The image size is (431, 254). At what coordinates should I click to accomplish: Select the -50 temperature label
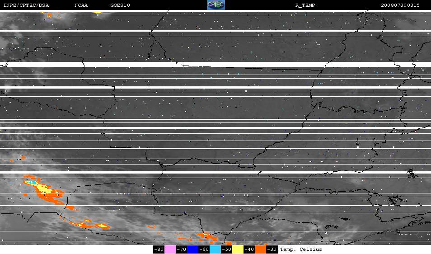click(226, 249)
